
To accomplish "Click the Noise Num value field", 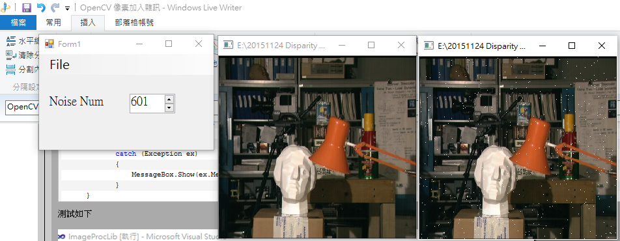I will (147, 104).
